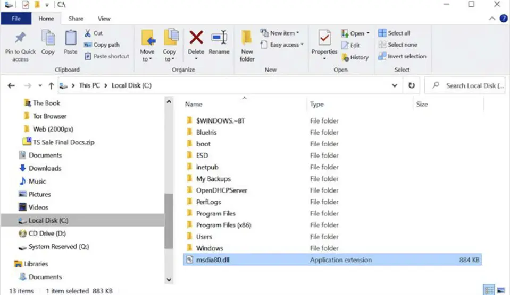The image size is (510, 295).
Task: Click the Paste clipboard icon
Action: point(70,38)
